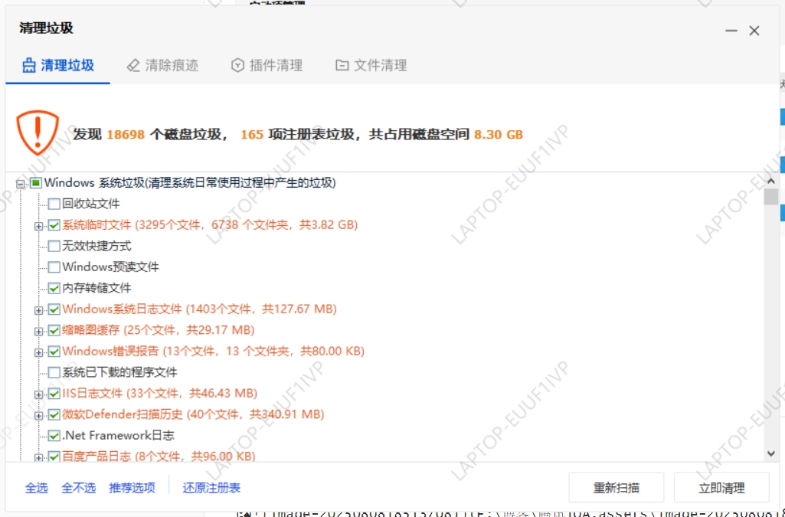Uncheck the 微软Defender扫描历史 checkbox
This screenshot has width=785, height=517.
pyautogui.click(x=54, y=414)
